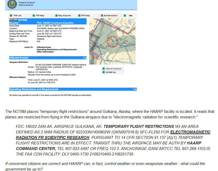
Task: Select the NOTAM number FDC 1/6022
Action: (44, 23)
